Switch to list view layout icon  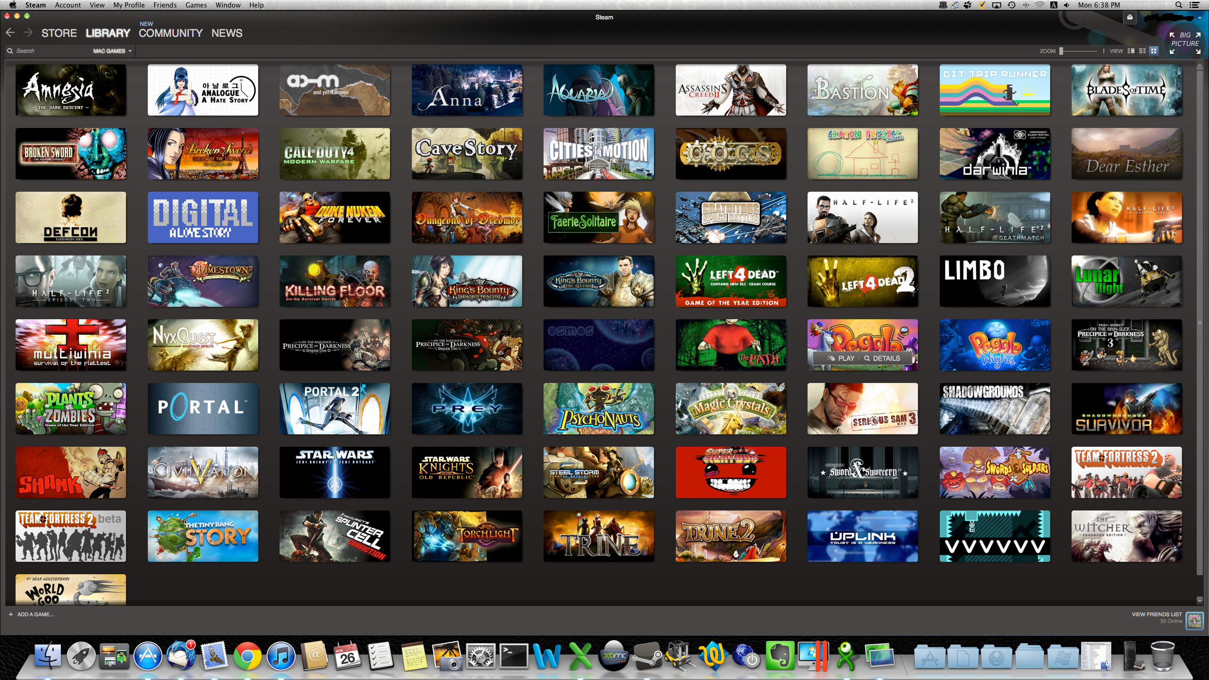[1142, 51]
